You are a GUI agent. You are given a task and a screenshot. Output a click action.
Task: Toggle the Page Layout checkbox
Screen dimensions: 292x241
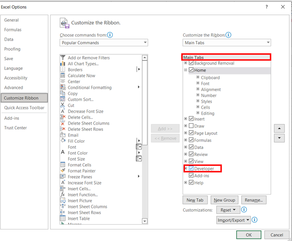(x=191, y=133)
